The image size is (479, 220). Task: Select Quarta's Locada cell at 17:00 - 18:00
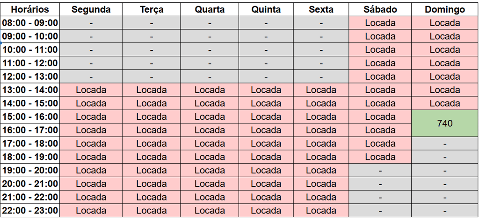point(210,144)
